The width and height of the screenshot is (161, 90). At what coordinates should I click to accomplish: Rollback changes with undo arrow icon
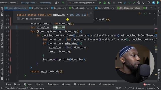pyautogui.click(x=143, y=3)
